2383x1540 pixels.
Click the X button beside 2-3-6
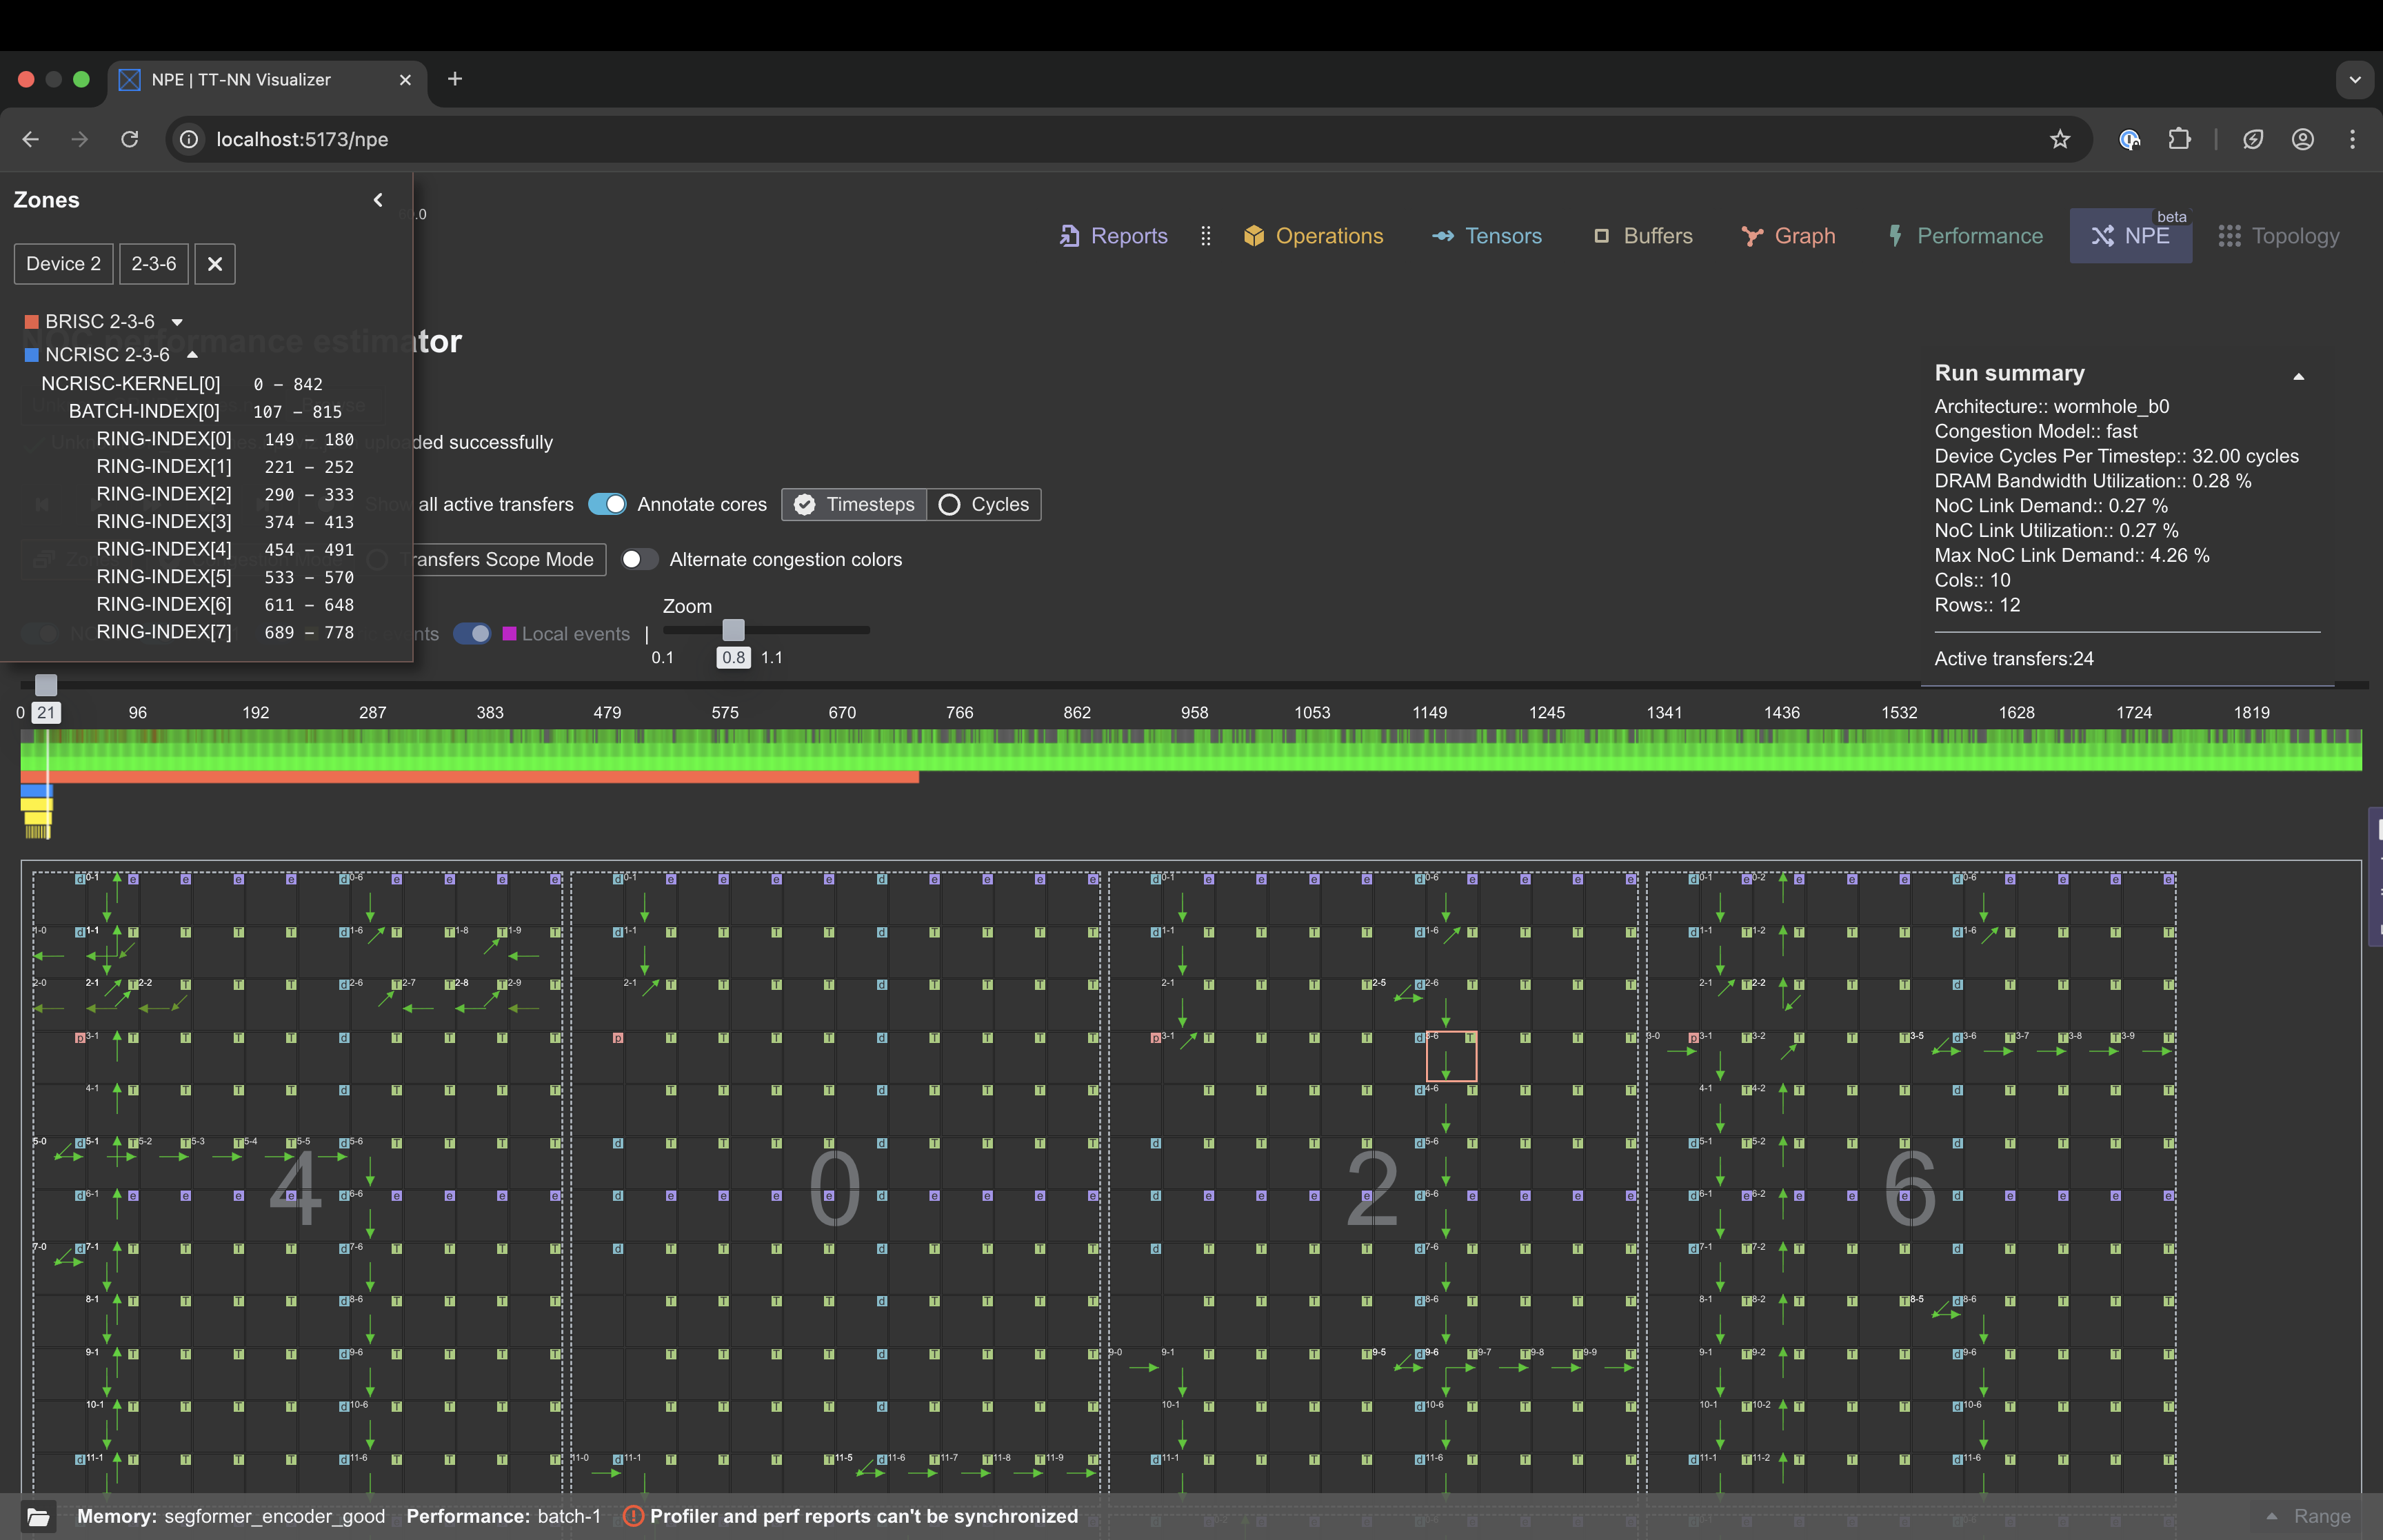pyautogui.click(x=215, y=264)
